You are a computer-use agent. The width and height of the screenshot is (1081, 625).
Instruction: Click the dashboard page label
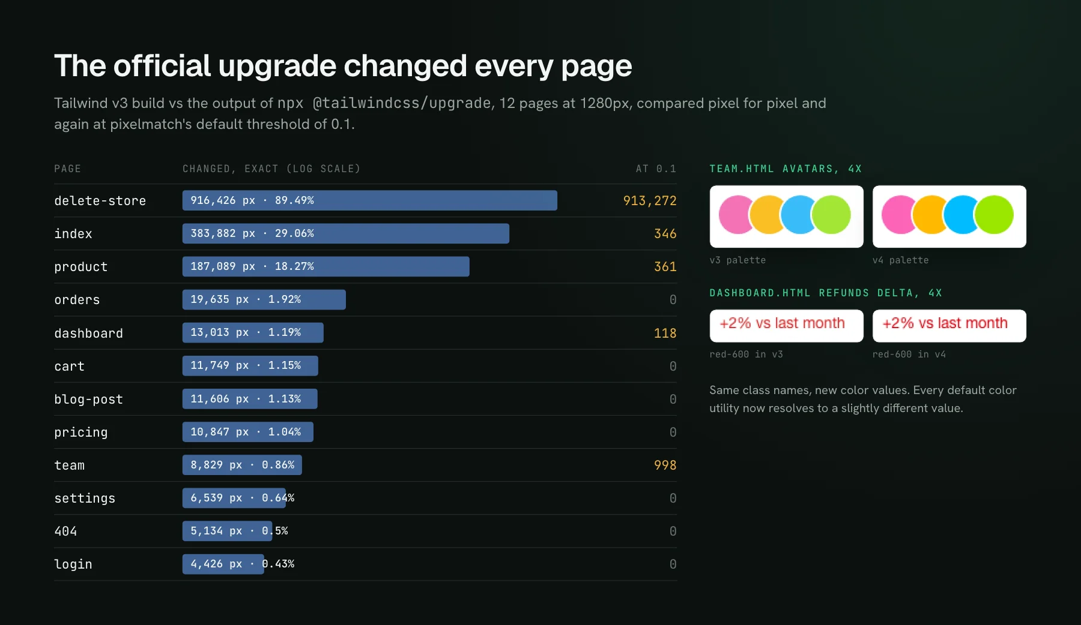coord(88,333)
